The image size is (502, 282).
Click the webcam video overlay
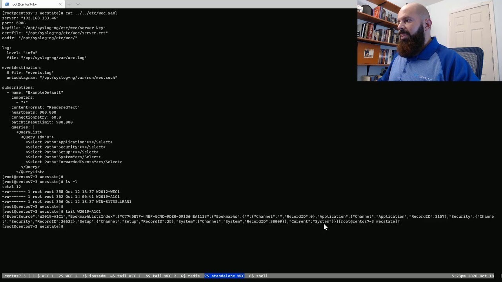[429, 40]
